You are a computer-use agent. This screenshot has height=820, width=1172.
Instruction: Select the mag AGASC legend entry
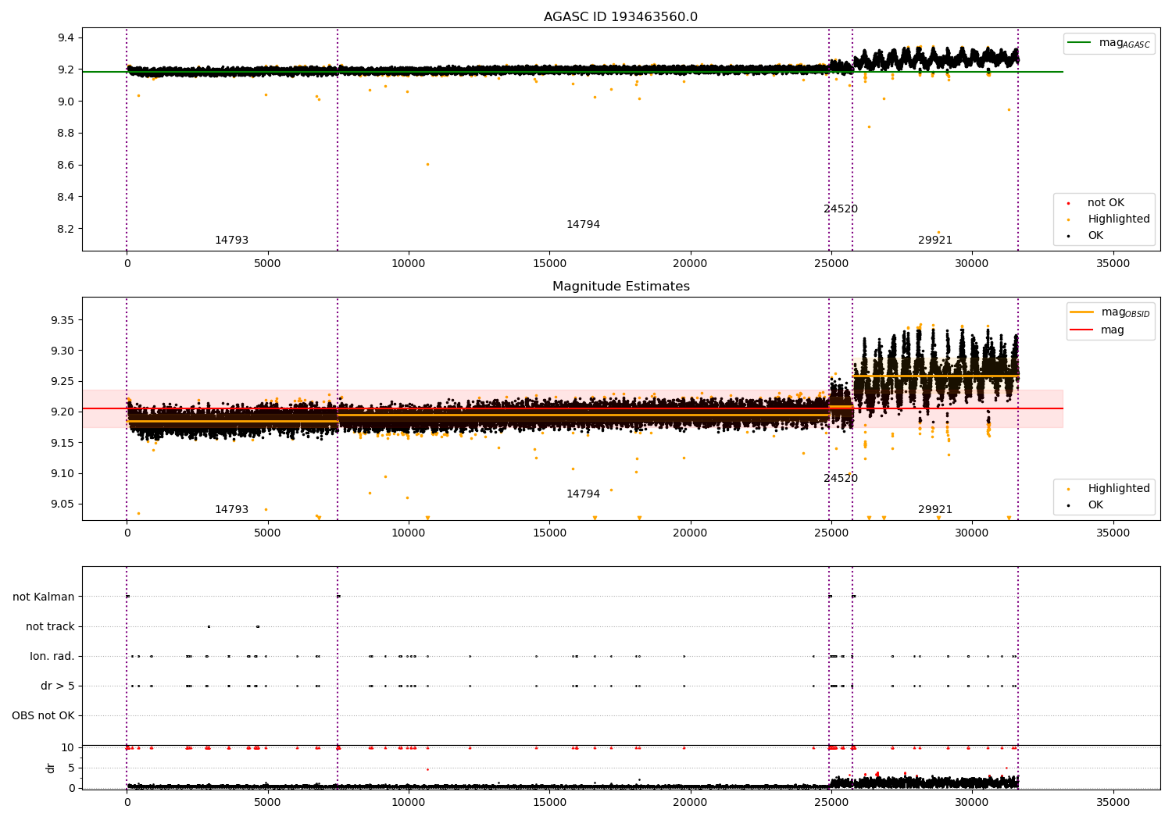tap(1109, 44)
